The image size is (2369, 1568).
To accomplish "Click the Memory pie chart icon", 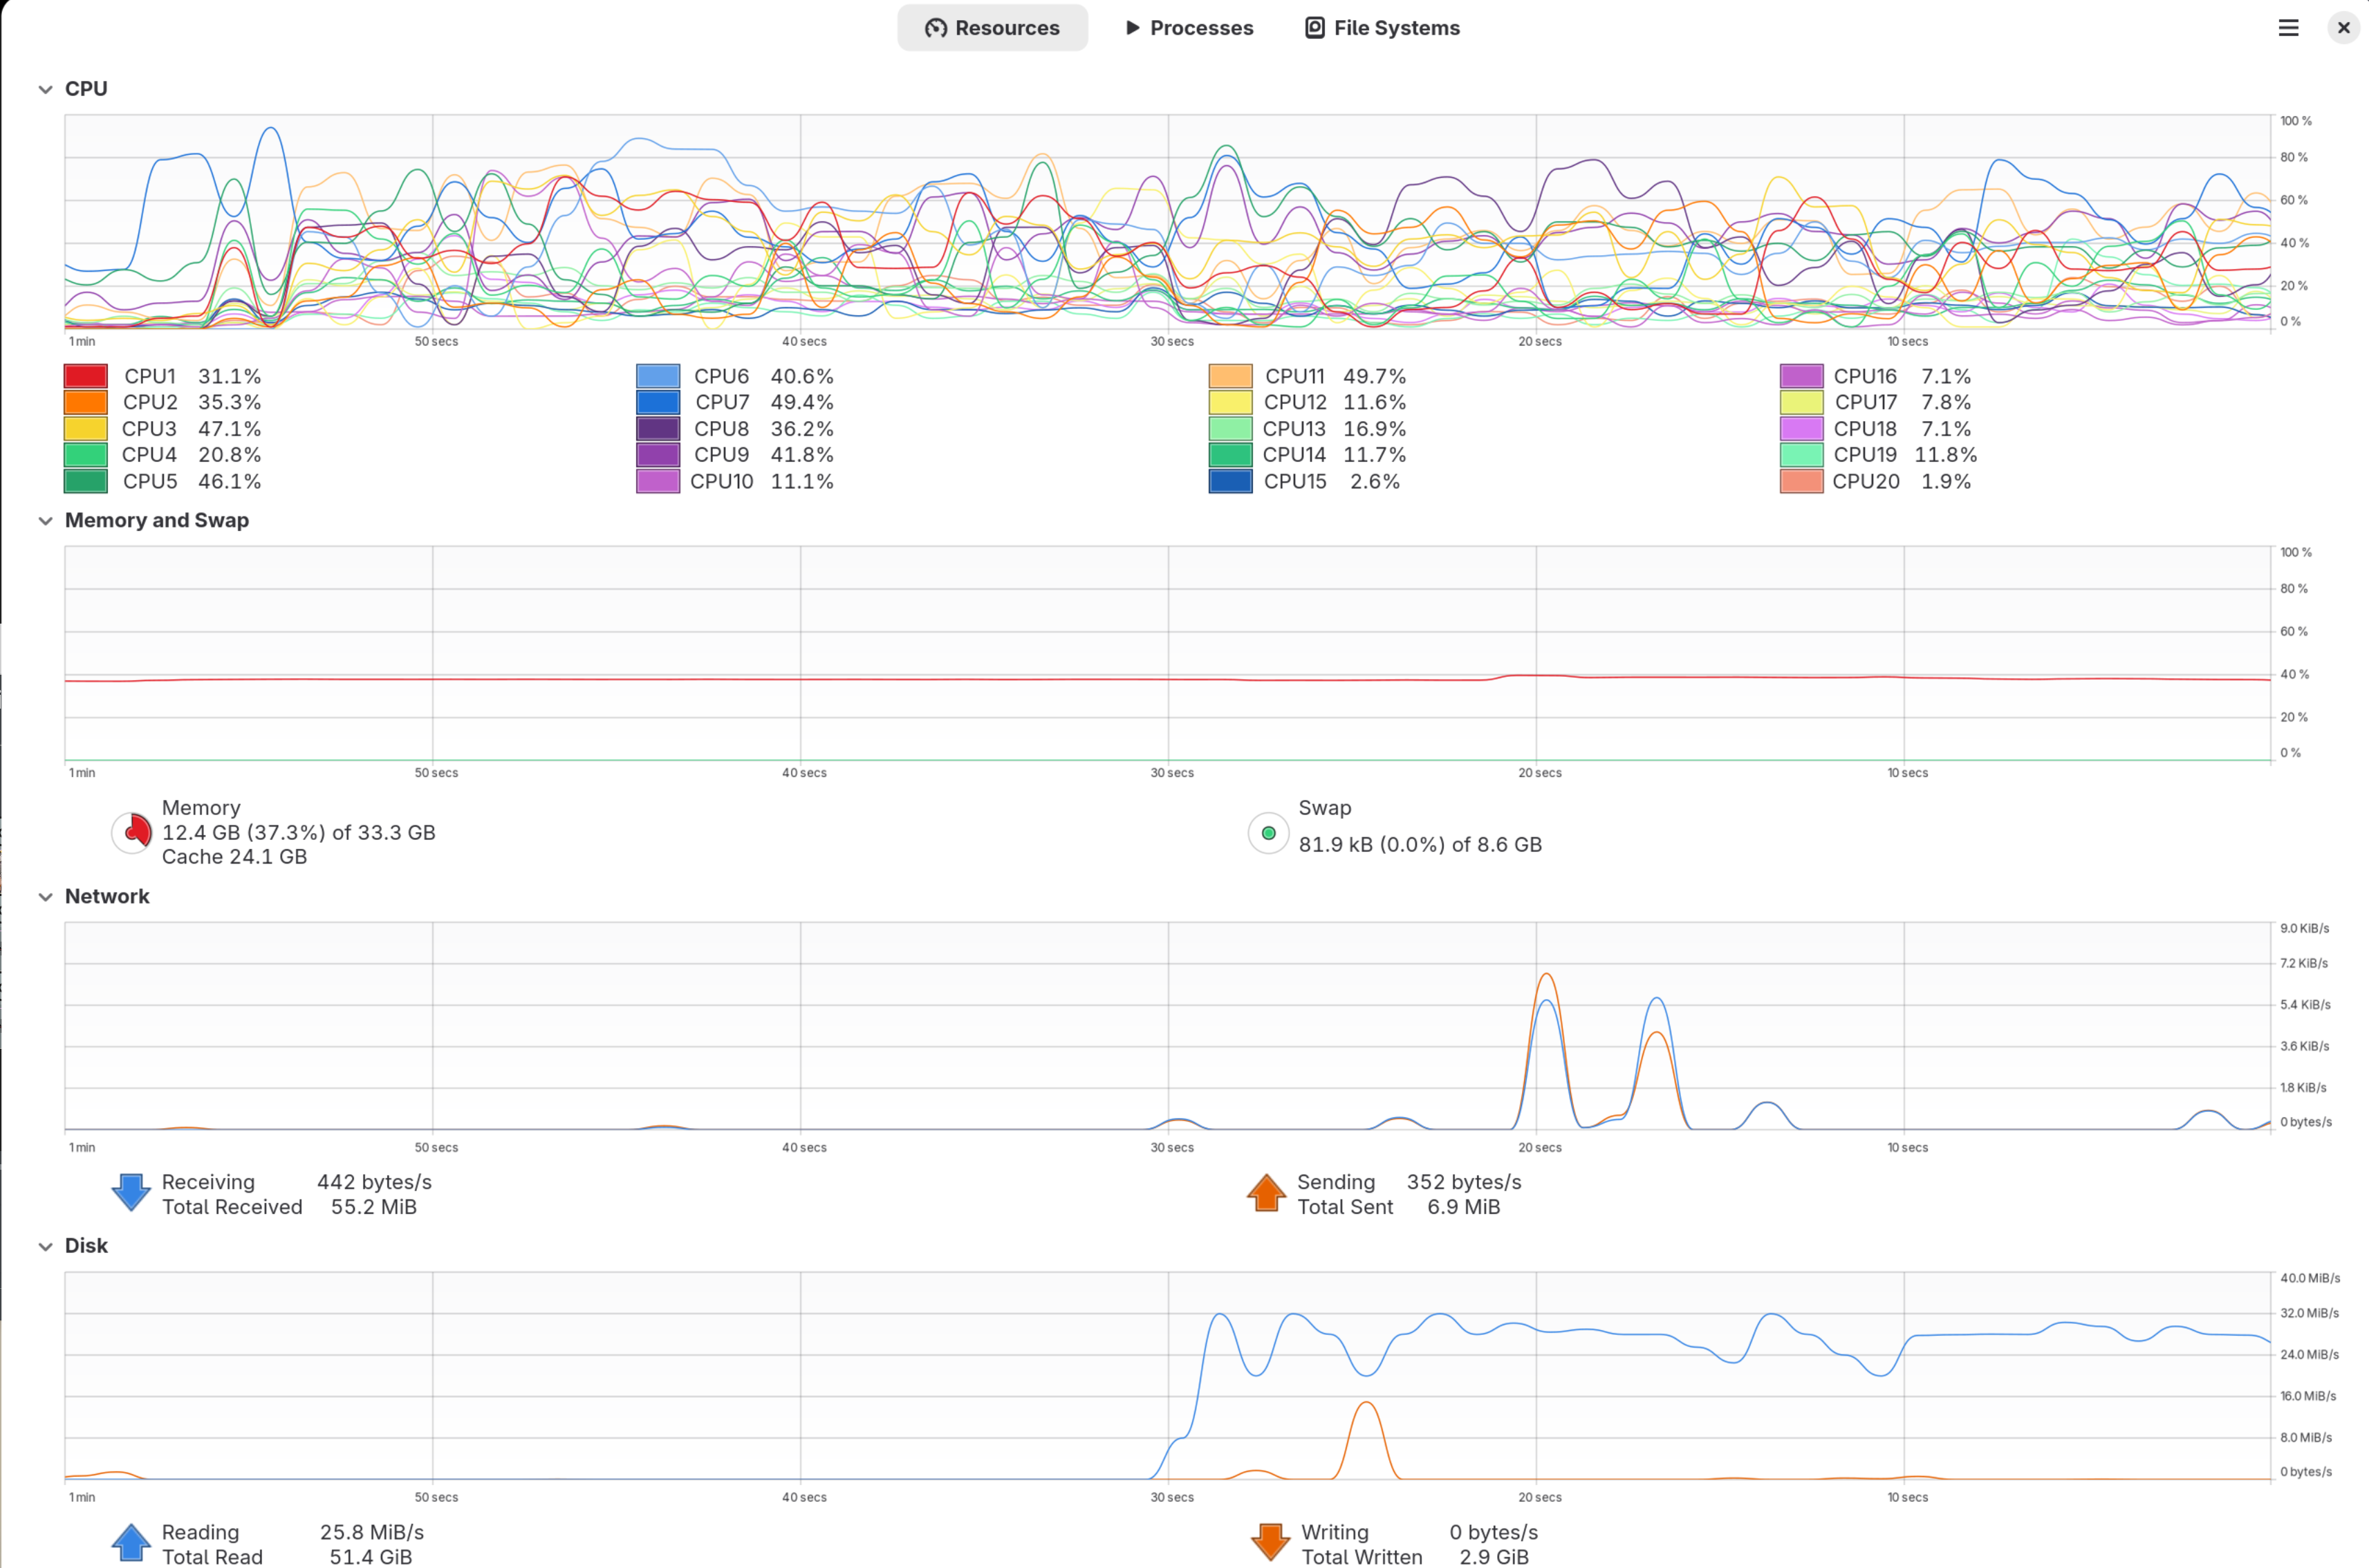I will coord(132,832).
